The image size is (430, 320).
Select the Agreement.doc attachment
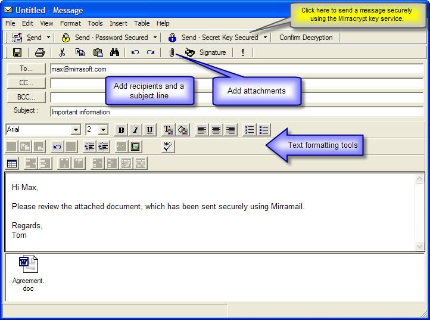click(x=28, y=273)
